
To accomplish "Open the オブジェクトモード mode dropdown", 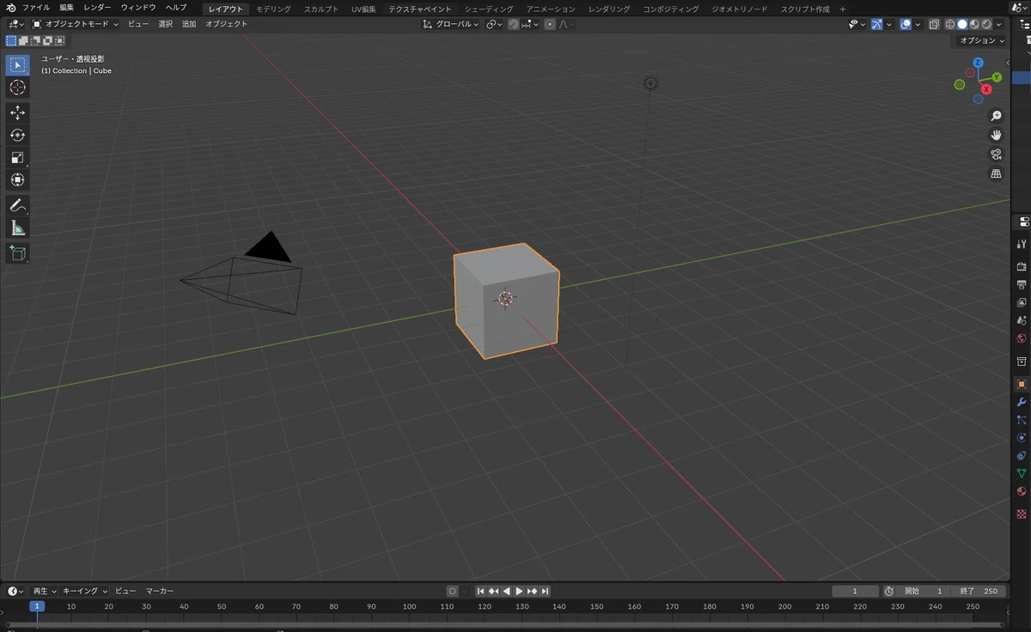I will click(76, 24).
